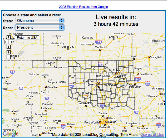The width and height of the screenshot is (167, 138).
Task: Pan the map right with arrow
Action: point(11,42)
